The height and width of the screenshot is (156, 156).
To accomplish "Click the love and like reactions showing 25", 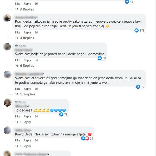I will pyautogui.click(x=87, y=139).
